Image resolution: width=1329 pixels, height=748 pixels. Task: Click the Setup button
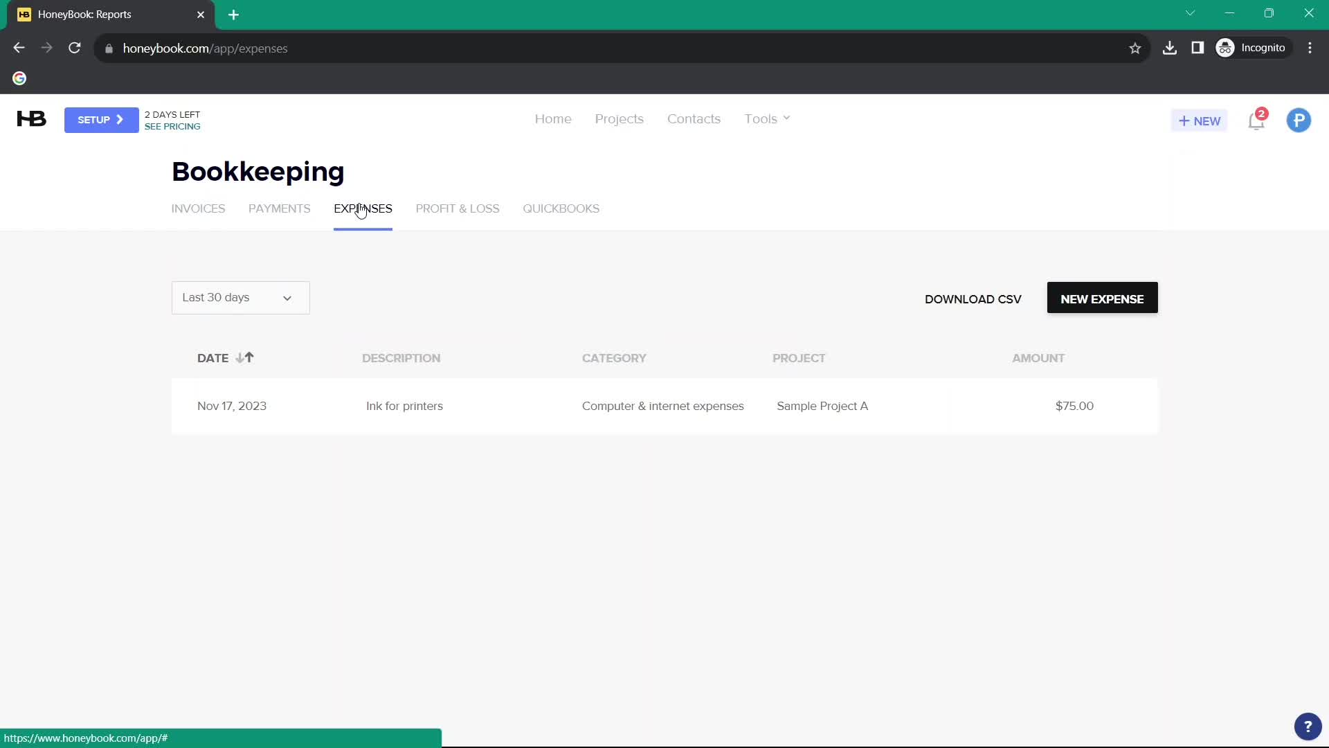[x=101, y=120]
